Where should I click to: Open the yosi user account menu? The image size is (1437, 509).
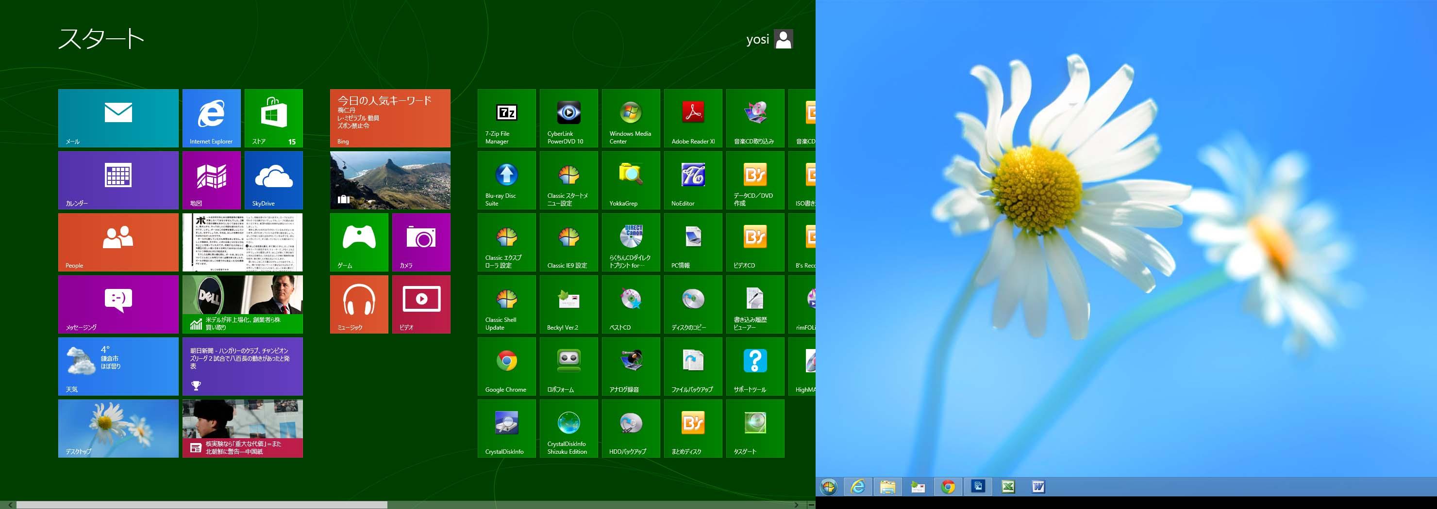(769, 39)
